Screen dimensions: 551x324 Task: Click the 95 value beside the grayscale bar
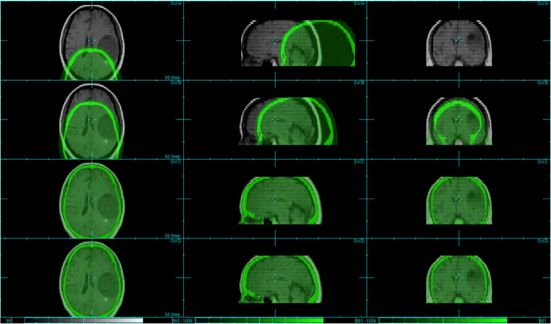(x=9, y=321)
